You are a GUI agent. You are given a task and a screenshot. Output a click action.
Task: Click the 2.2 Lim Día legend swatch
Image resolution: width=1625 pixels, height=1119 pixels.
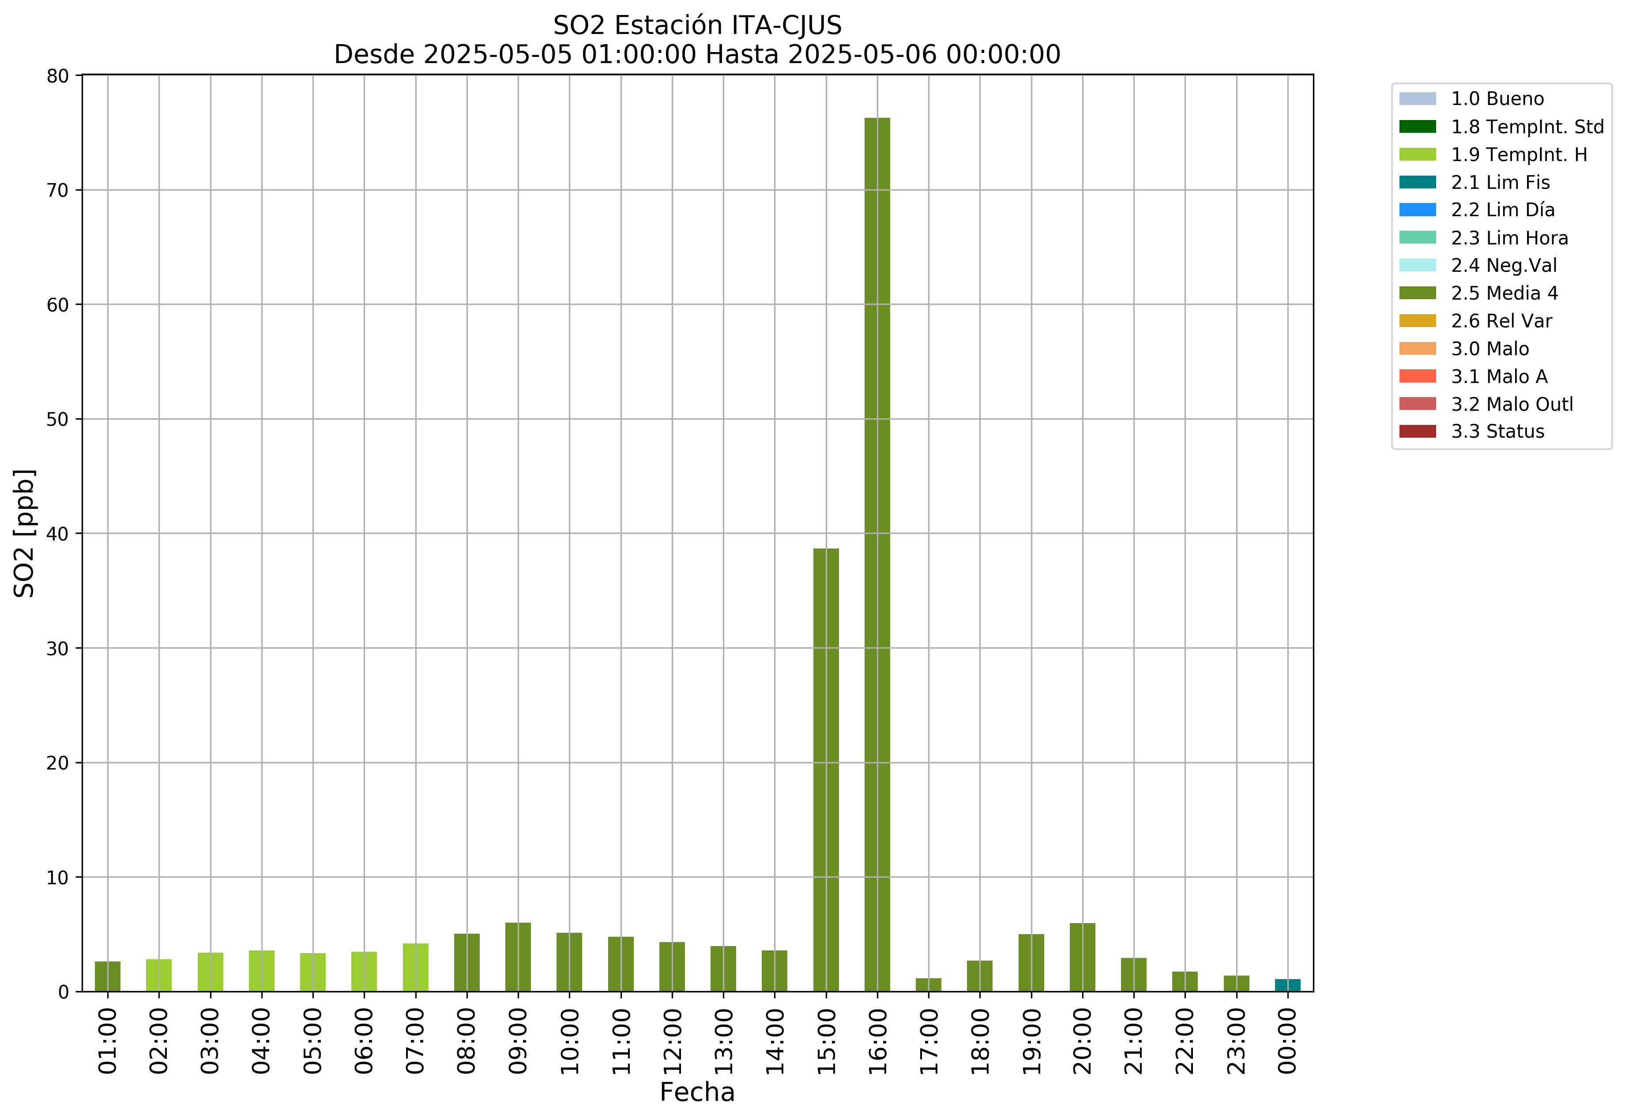click(x=1417, y=210)
